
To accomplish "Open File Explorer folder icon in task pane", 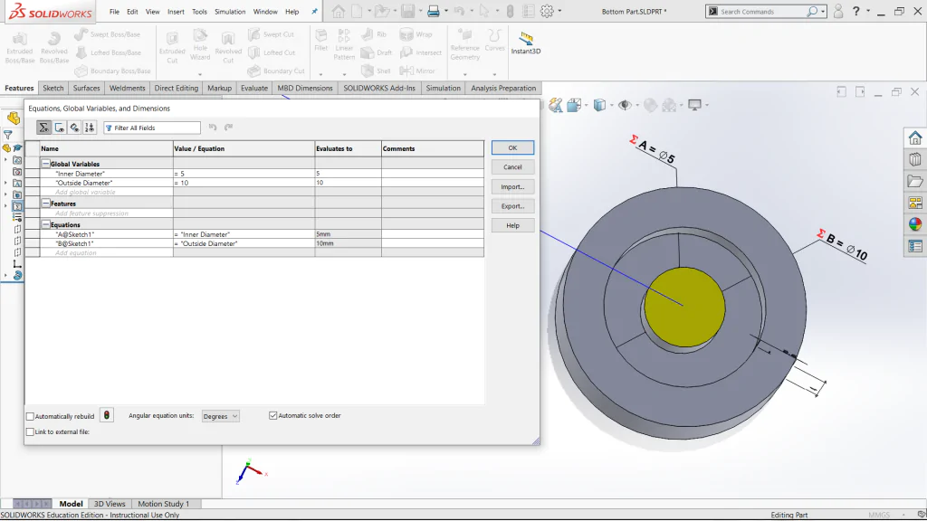I will pyautogui.click(x=915, y=181).
